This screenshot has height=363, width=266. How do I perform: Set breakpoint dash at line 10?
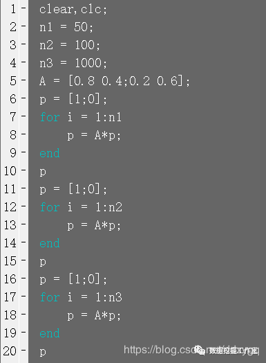pos(23,170)
